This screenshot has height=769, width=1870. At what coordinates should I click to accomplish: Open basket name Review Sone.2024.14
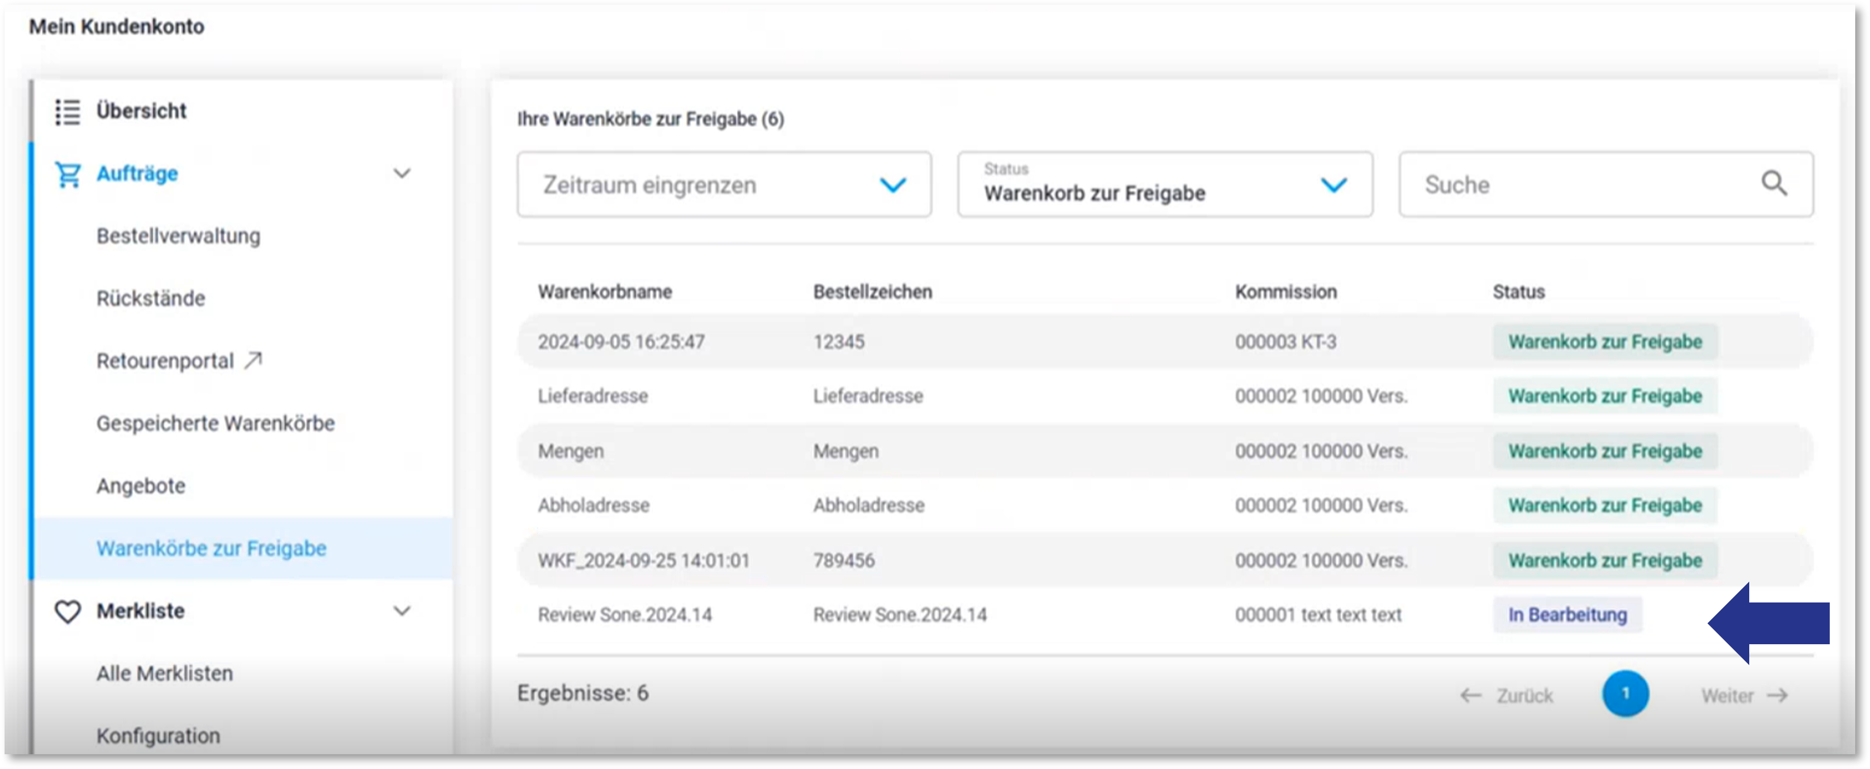pyautogui.click(x=624, y=616)
